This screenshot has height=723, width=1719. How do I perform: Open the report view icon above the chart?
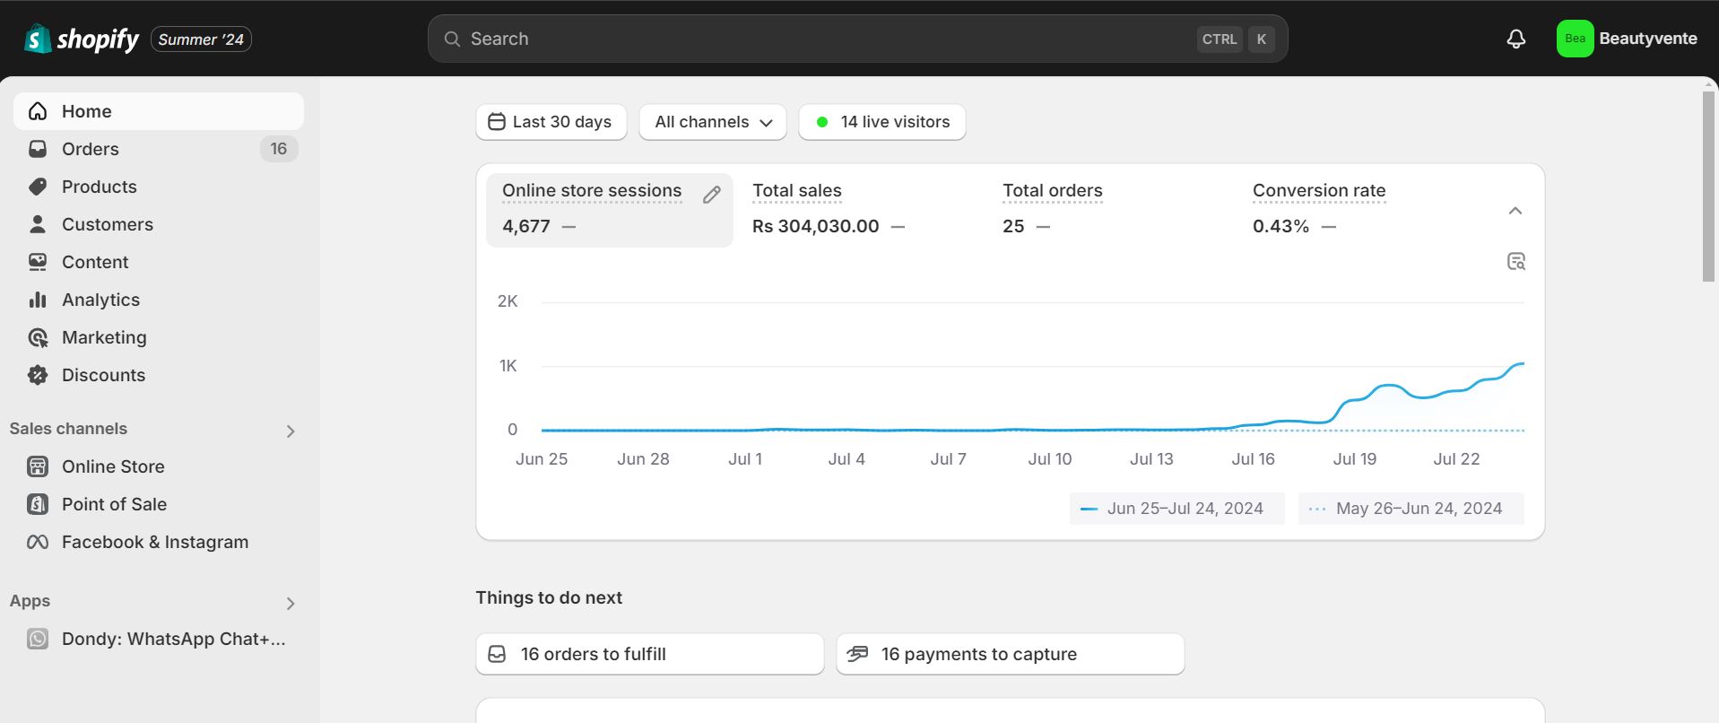point(1515,261)
